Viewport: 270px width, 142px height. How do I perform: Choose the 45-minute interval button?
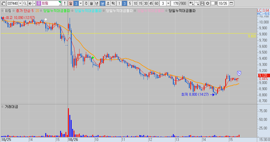[x=151, y=3]
